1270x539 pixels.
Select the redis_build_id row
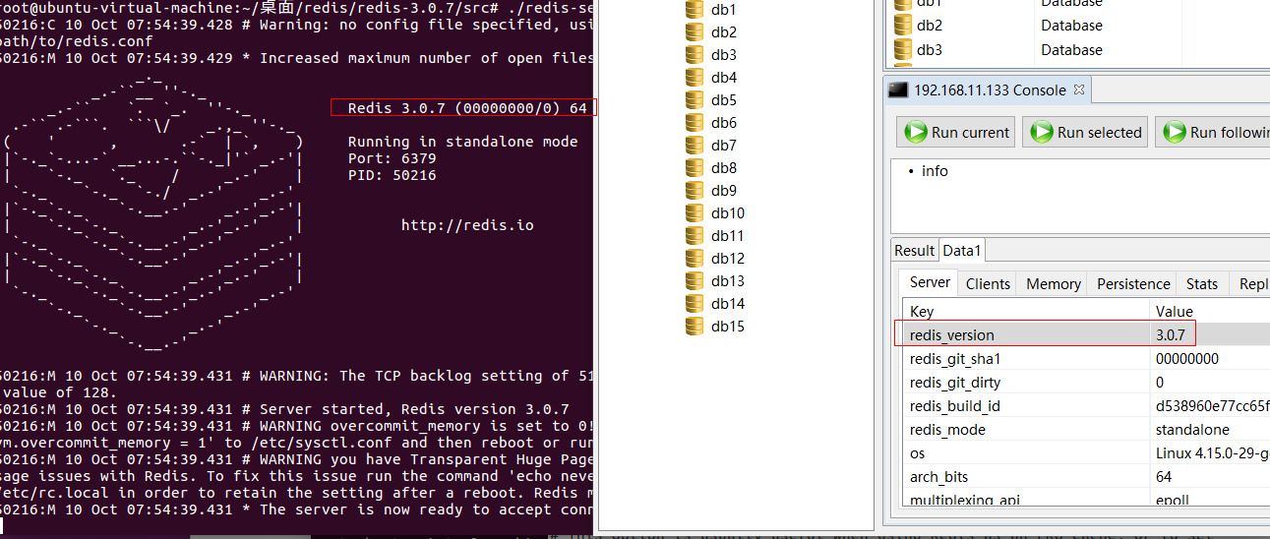(1086, 406)
